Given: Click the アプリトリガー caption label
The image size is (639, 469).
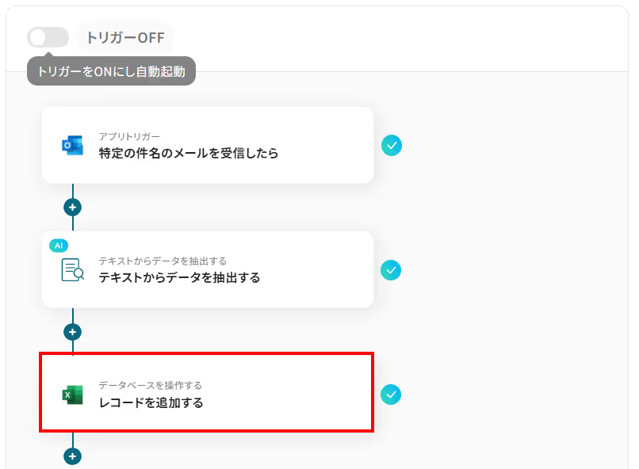Looking at the screenshot, I should pos(129,136).
